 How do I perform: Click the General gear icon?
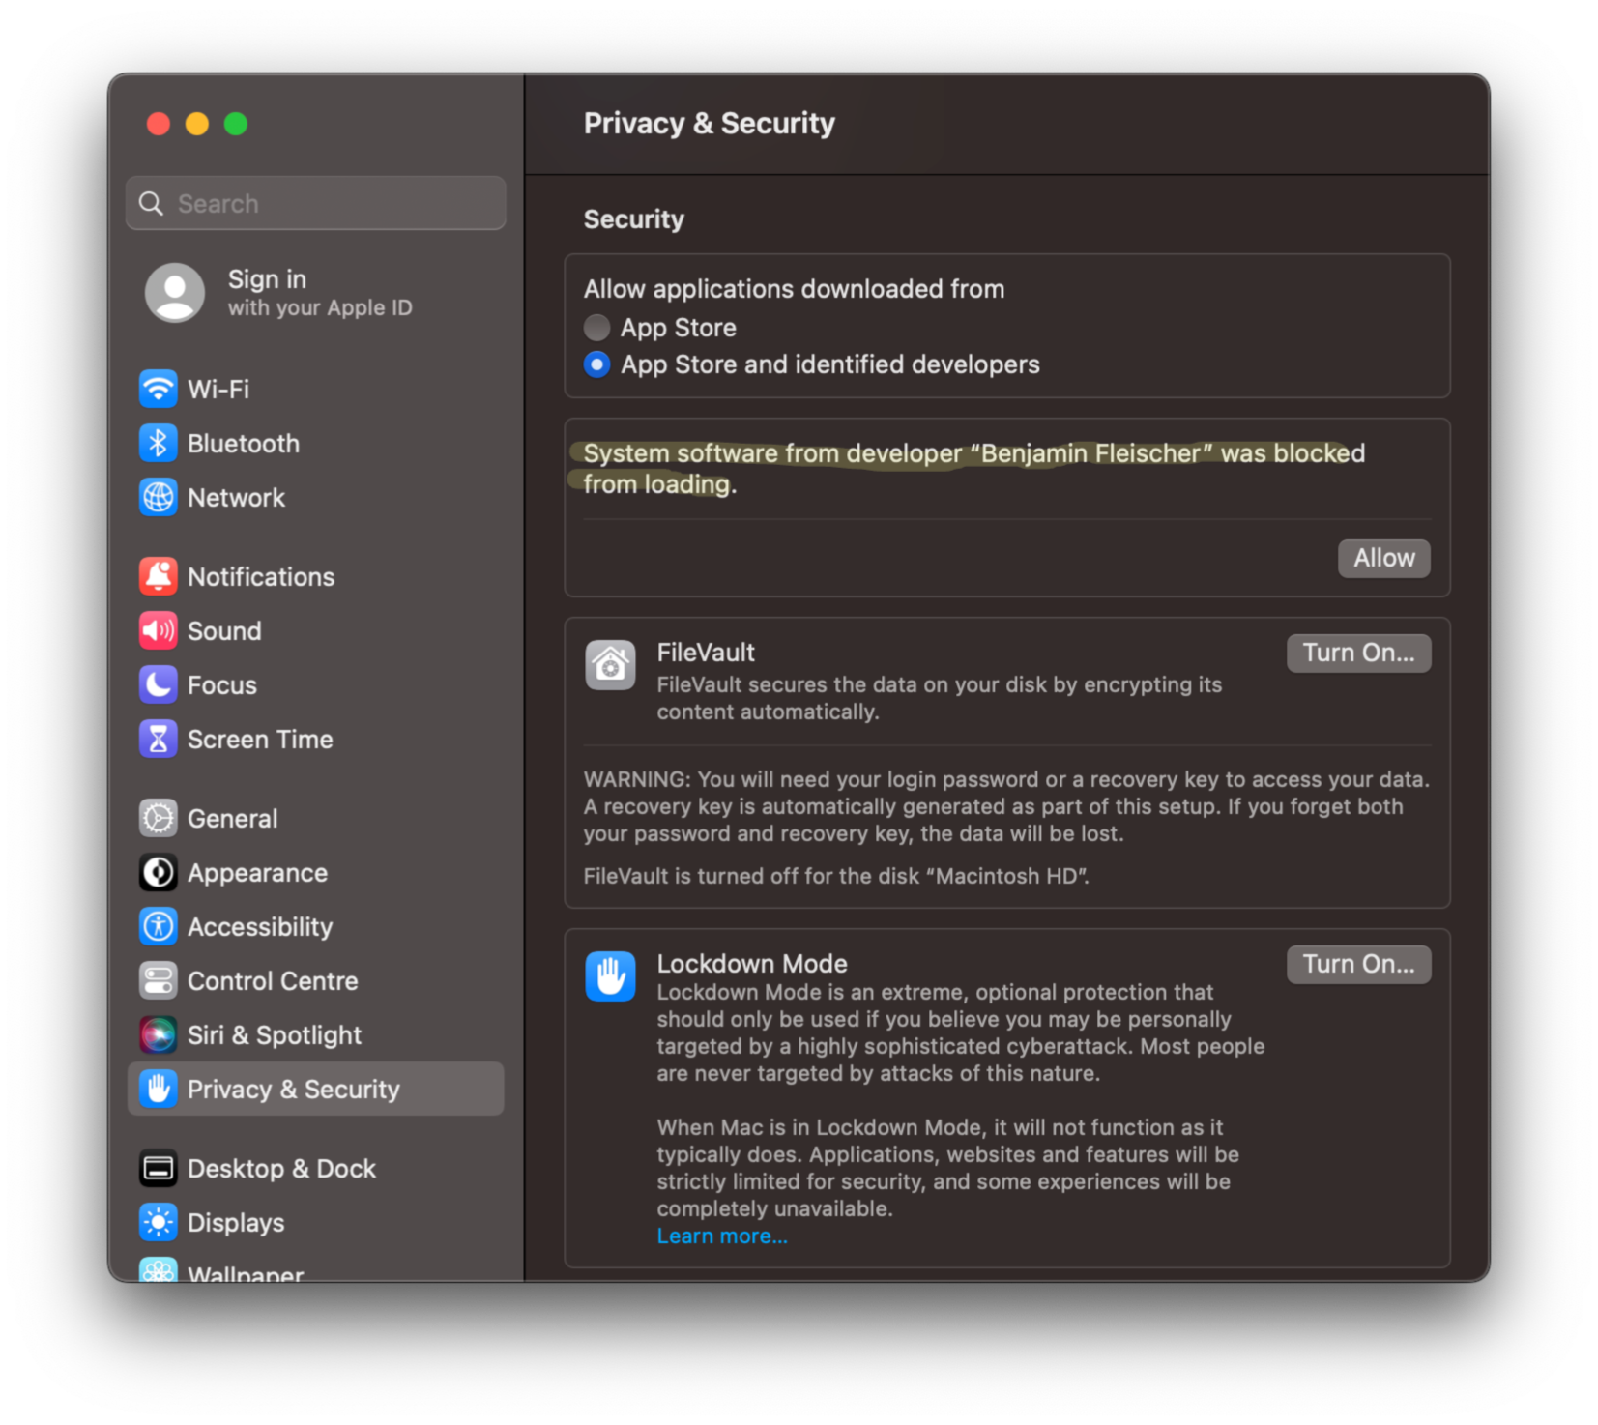[x=158, y=818]
